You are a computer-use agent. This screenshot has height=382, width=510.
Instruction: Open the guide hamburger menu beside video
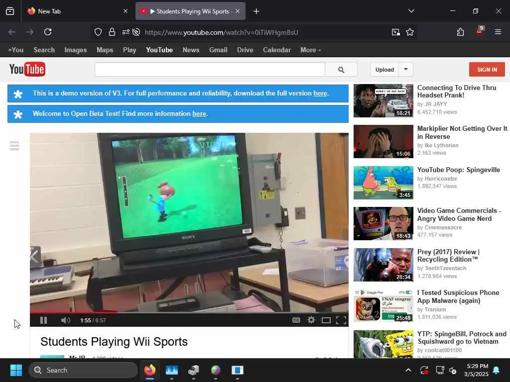[x=14, y=146]
